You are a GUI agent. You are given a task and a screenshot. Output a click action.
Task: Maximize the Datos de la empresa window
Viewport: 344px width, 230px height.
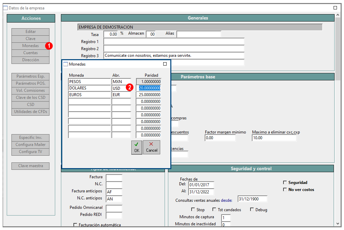pyautogui.click(x=335, y=8)
